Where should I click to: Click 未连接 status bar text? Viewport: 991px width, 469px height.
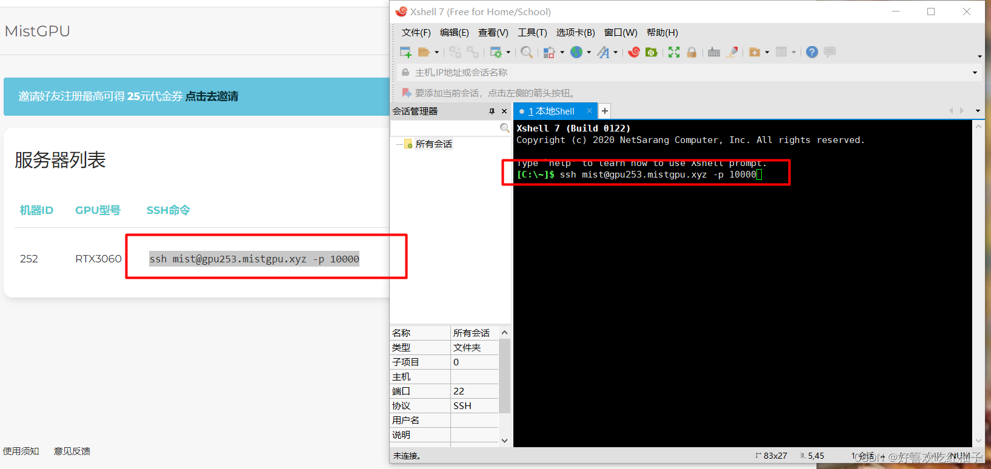coord(407,456)
